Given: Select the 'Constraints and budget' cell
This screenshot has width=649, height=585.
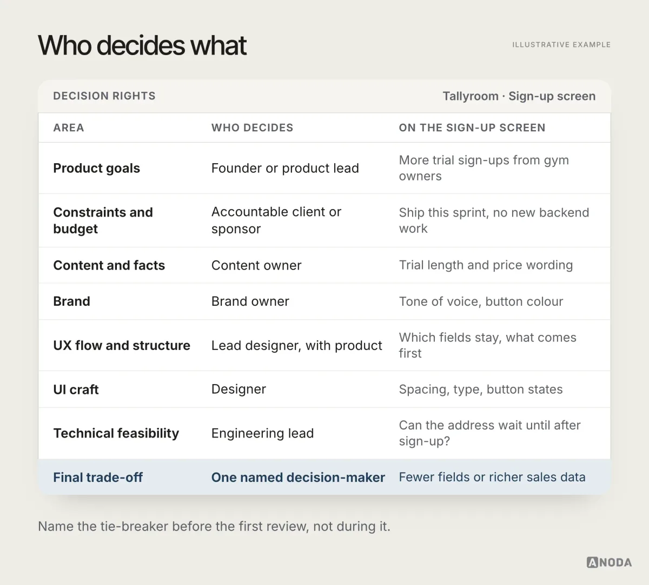Looking at the screenshot, I should point(103,220).
